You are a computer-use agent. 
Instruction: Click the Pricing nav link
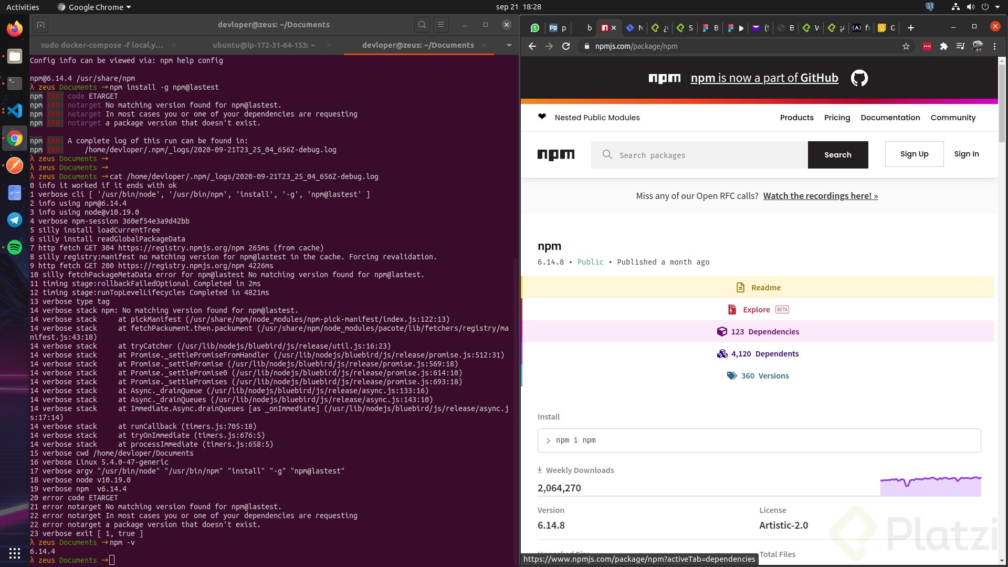click(837, 118)
